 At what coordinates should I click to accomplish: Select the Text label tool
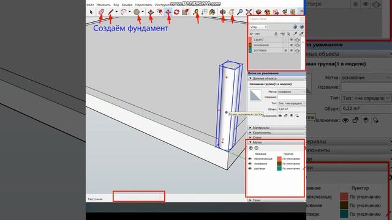tap(204, 12)
